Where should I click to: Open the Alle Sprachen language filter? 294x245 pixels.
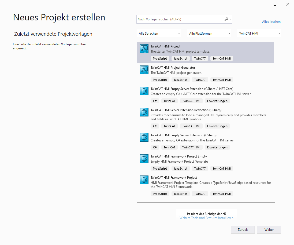(159, 34)
